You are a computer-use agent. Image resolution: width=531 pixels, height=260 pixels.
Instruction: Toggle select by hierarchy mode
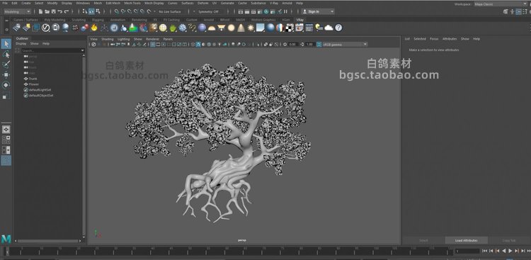[x=85, y=11]
